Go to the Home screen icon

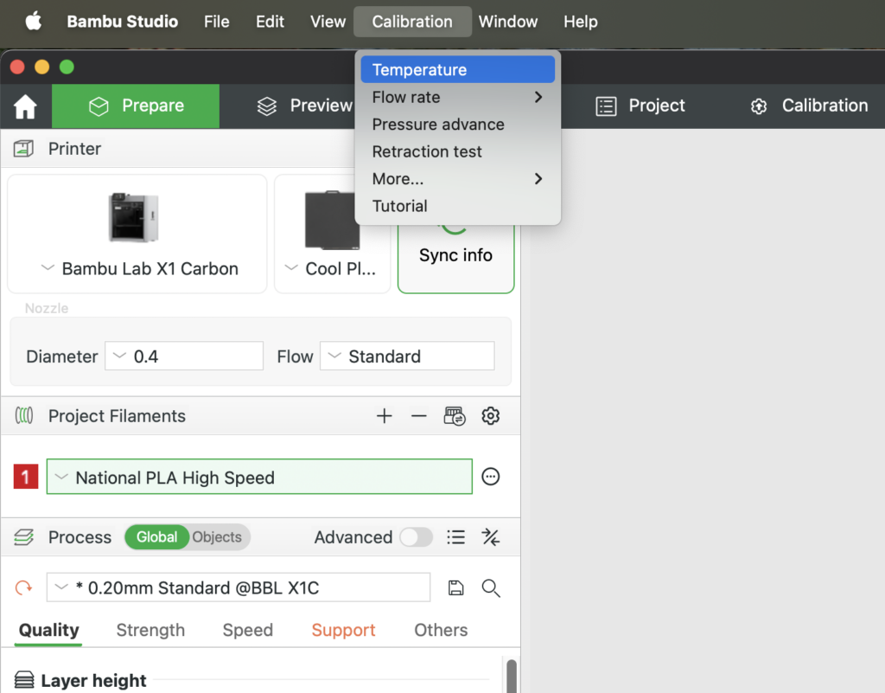coord(25,106)
